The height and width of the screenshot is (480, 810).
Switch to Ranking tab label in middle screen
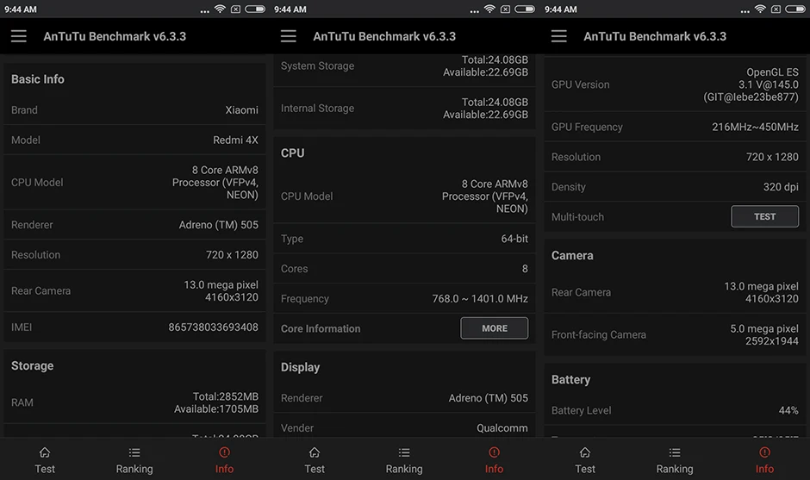(404, 469)
